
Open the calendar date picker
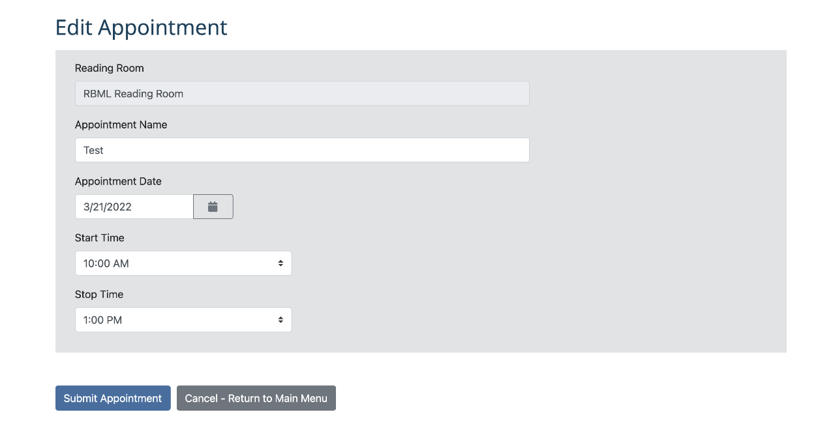click(213, 207)
